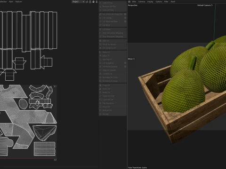
Task: Click the Default Camera label
Action: pos(204,5)
